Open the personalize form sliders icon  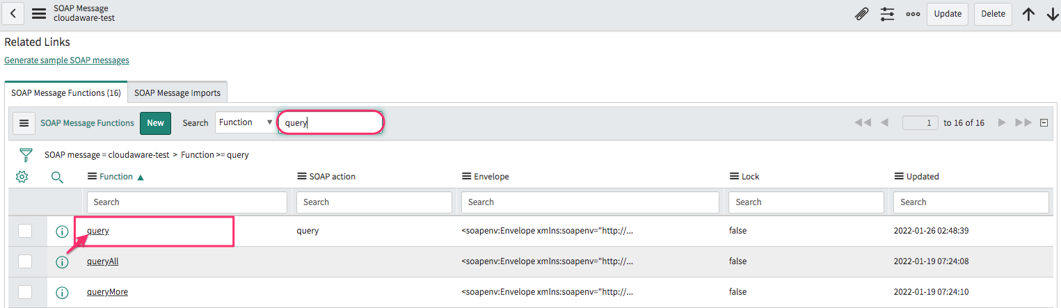click(887, 14)
